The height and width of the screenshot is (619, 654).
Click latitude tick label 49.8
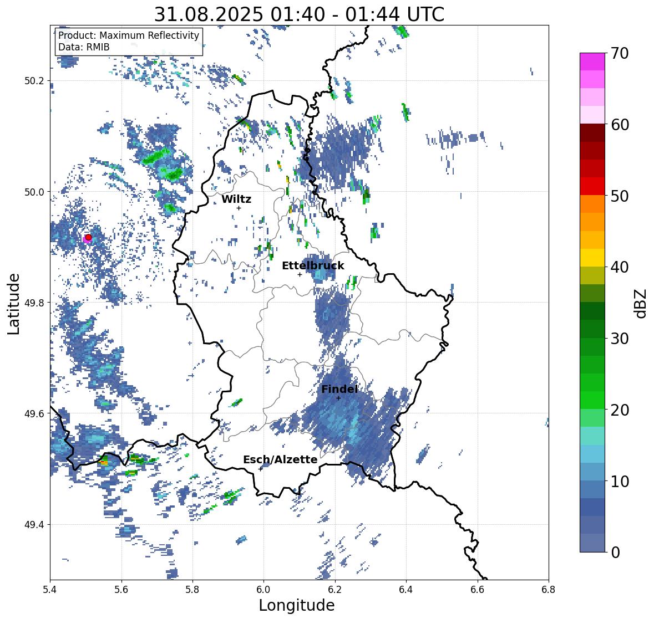click(34, 303)
